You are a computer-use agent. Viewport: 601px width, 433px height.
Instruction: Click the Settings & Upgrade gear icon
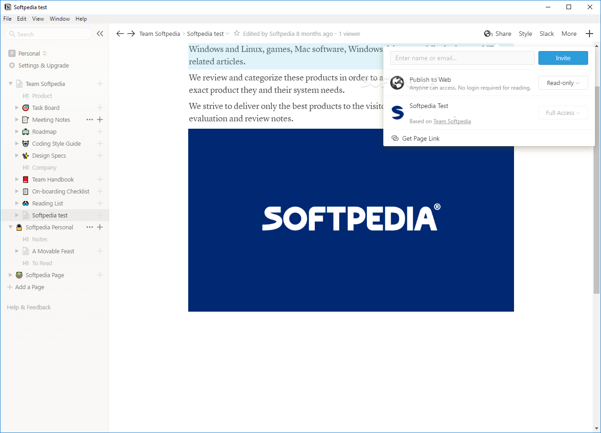[12, 65]
